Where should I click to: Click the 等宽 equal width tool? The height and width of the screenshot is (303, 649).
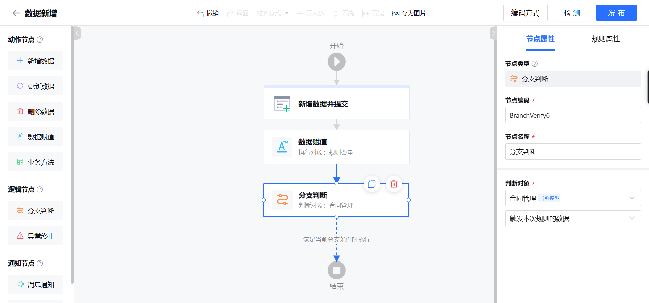pos(373,13)
